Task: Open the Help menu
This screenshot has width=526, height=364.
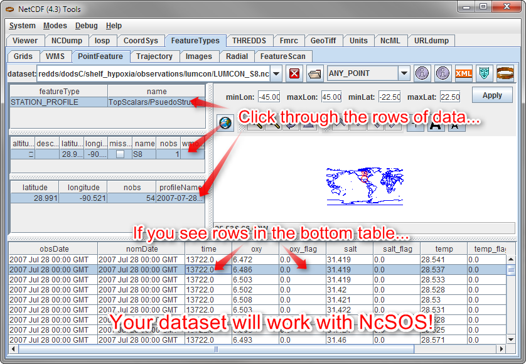Action: tap(114, 26)
